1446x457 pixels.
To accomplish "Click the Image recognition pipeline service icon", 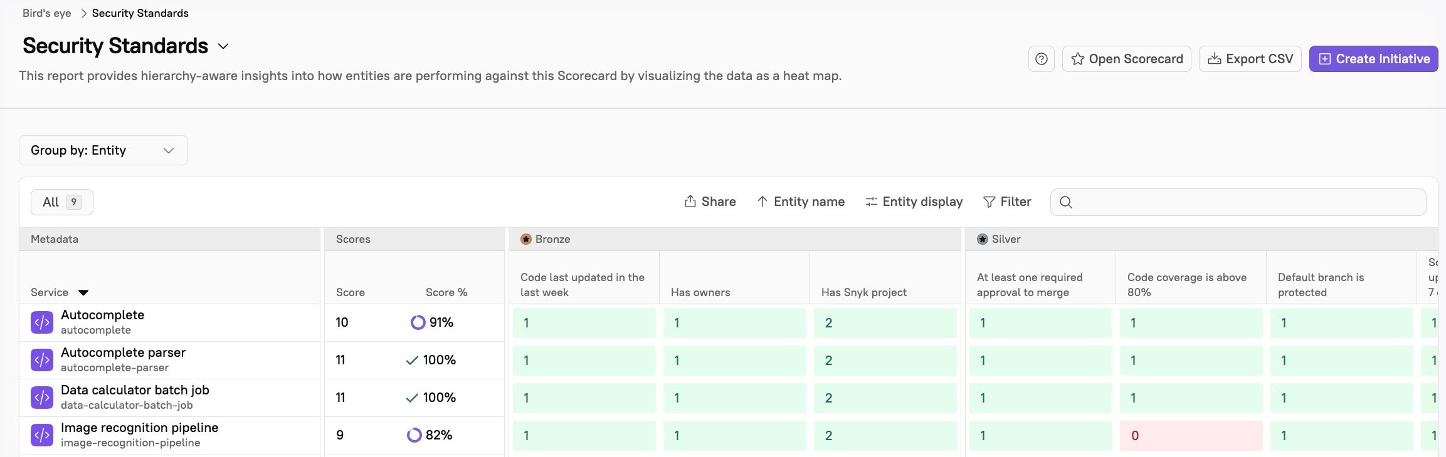I will pos(42,435).
